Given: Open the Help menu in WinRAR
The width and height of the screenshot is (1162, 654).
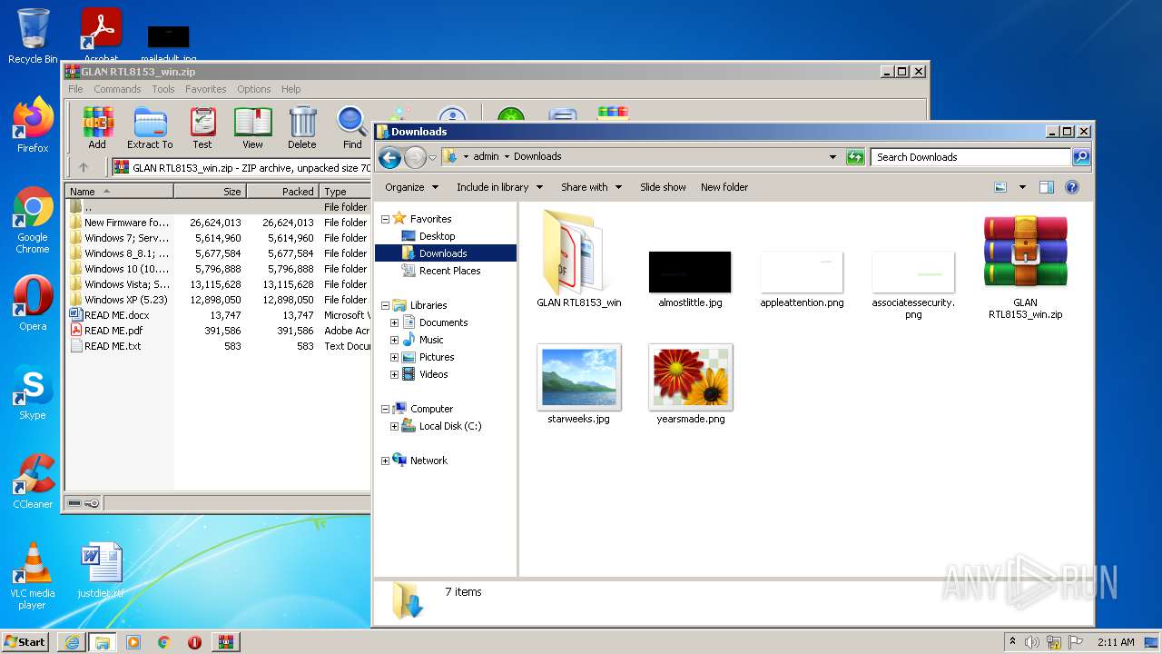Looking at the screenshot, I should coord(290,89).
